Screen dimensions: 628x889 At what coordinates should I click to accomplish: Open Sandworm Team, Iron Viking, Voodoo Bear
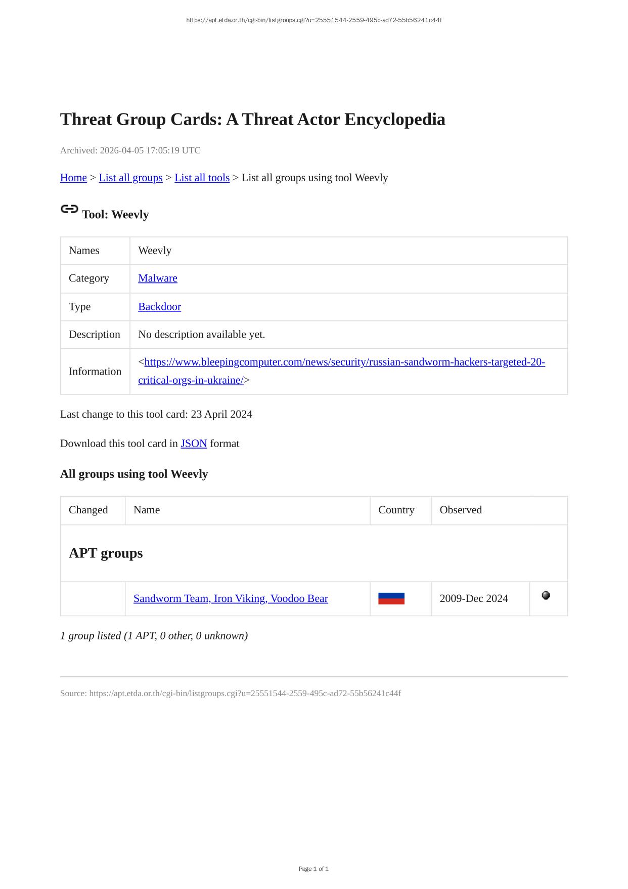(231, 598)
